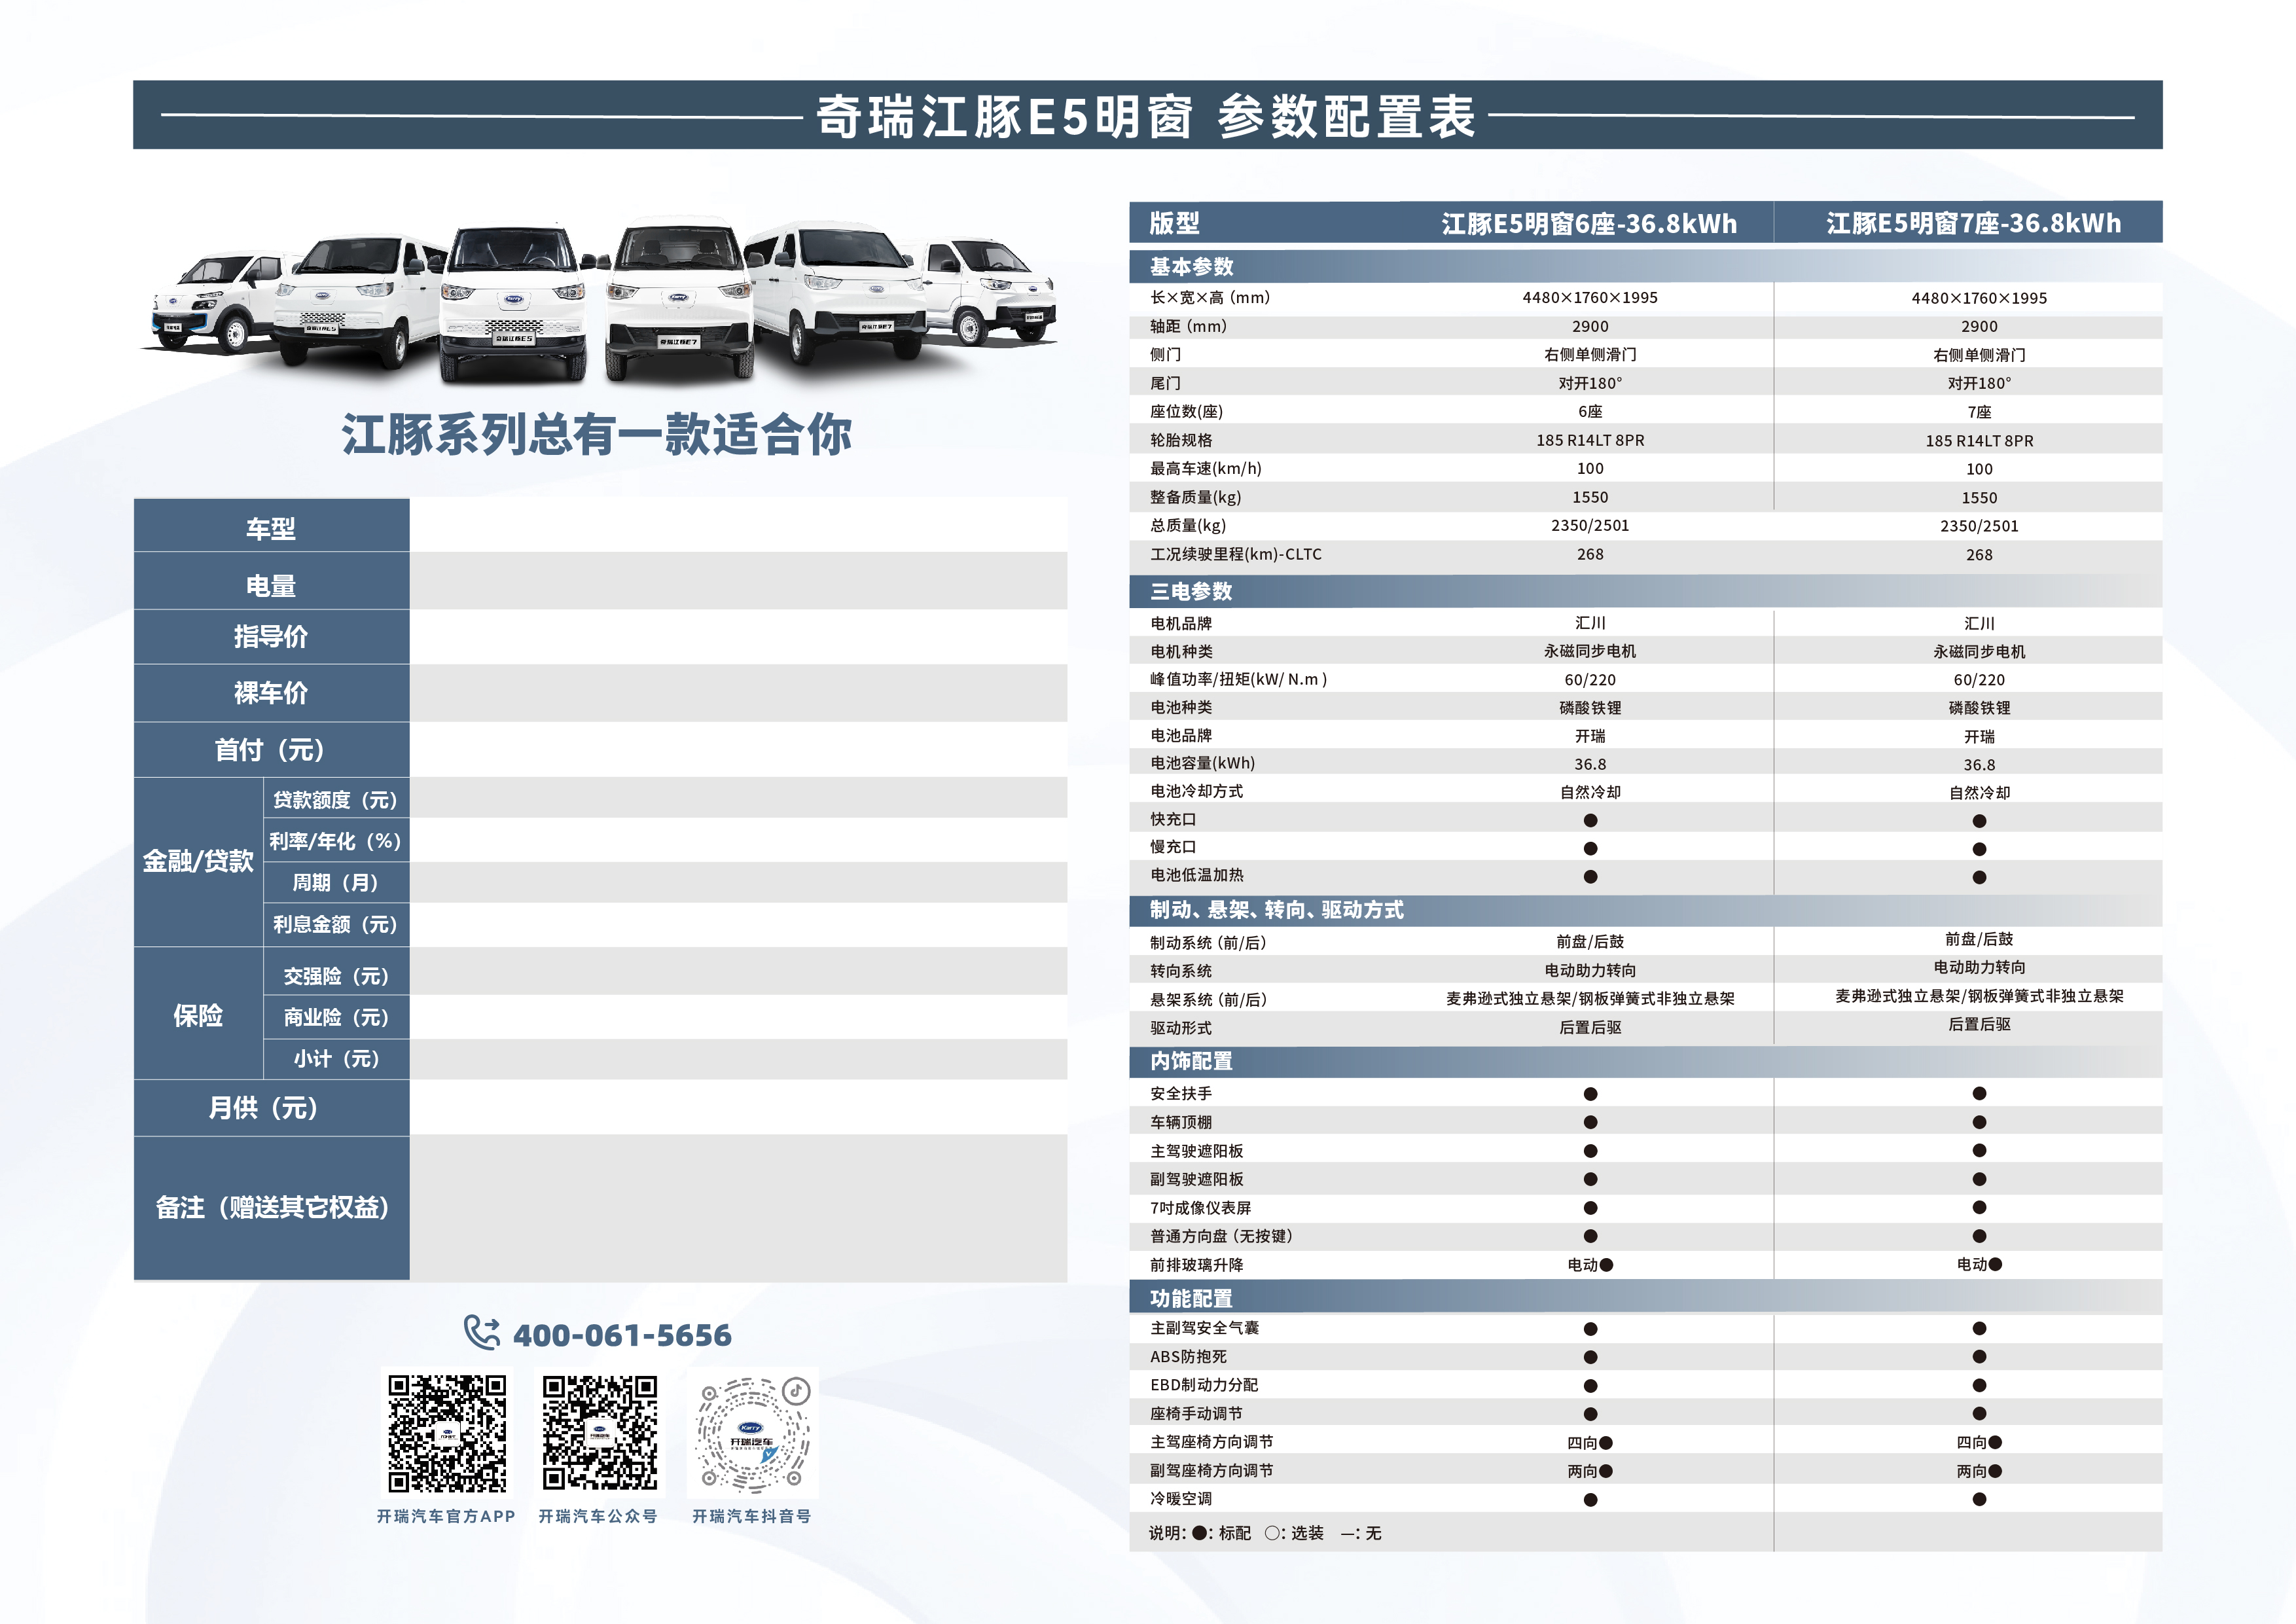Click the hotline number 400-061-5656
Image resolution: width=2296 pixels, height=1624 pixels.
(x=622, y=1335)
